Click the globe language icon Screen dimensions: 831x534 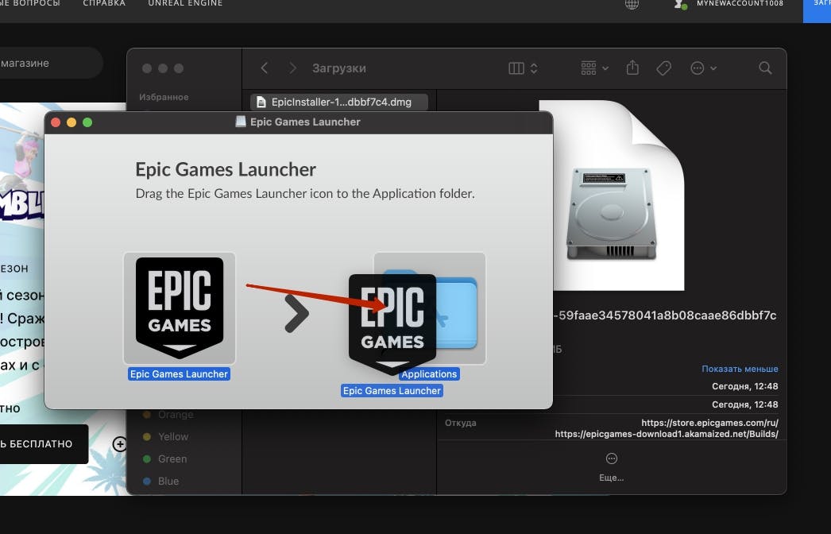tap(632, 4)
